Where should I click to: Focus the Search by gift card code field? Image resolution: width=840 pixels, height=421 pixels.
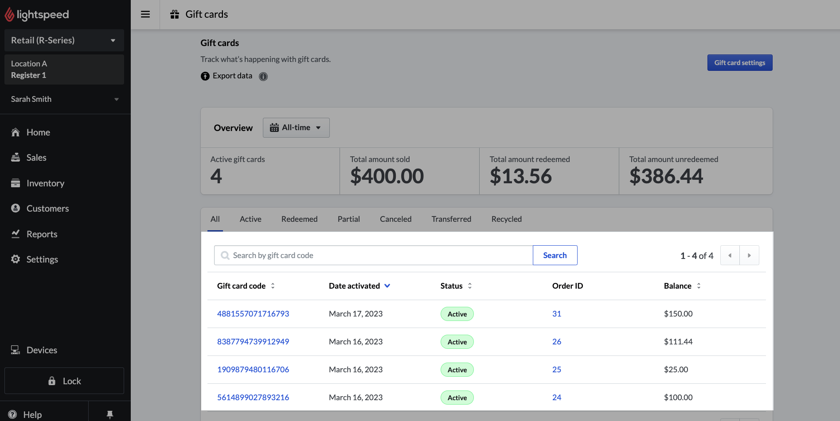374,255
